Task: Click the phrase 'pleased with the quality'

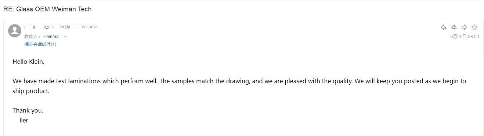Action: coord(318,81)
